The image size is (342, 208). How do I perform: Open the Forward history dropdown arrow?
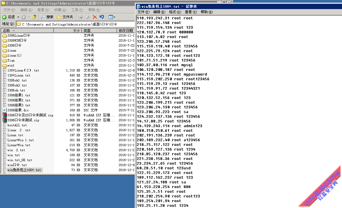pos(29,17)
